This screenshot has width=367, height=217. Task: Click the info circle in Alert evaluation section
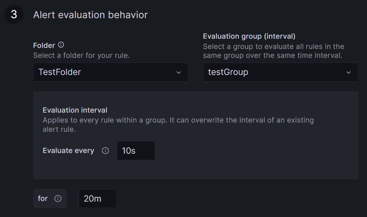(61, 45)
